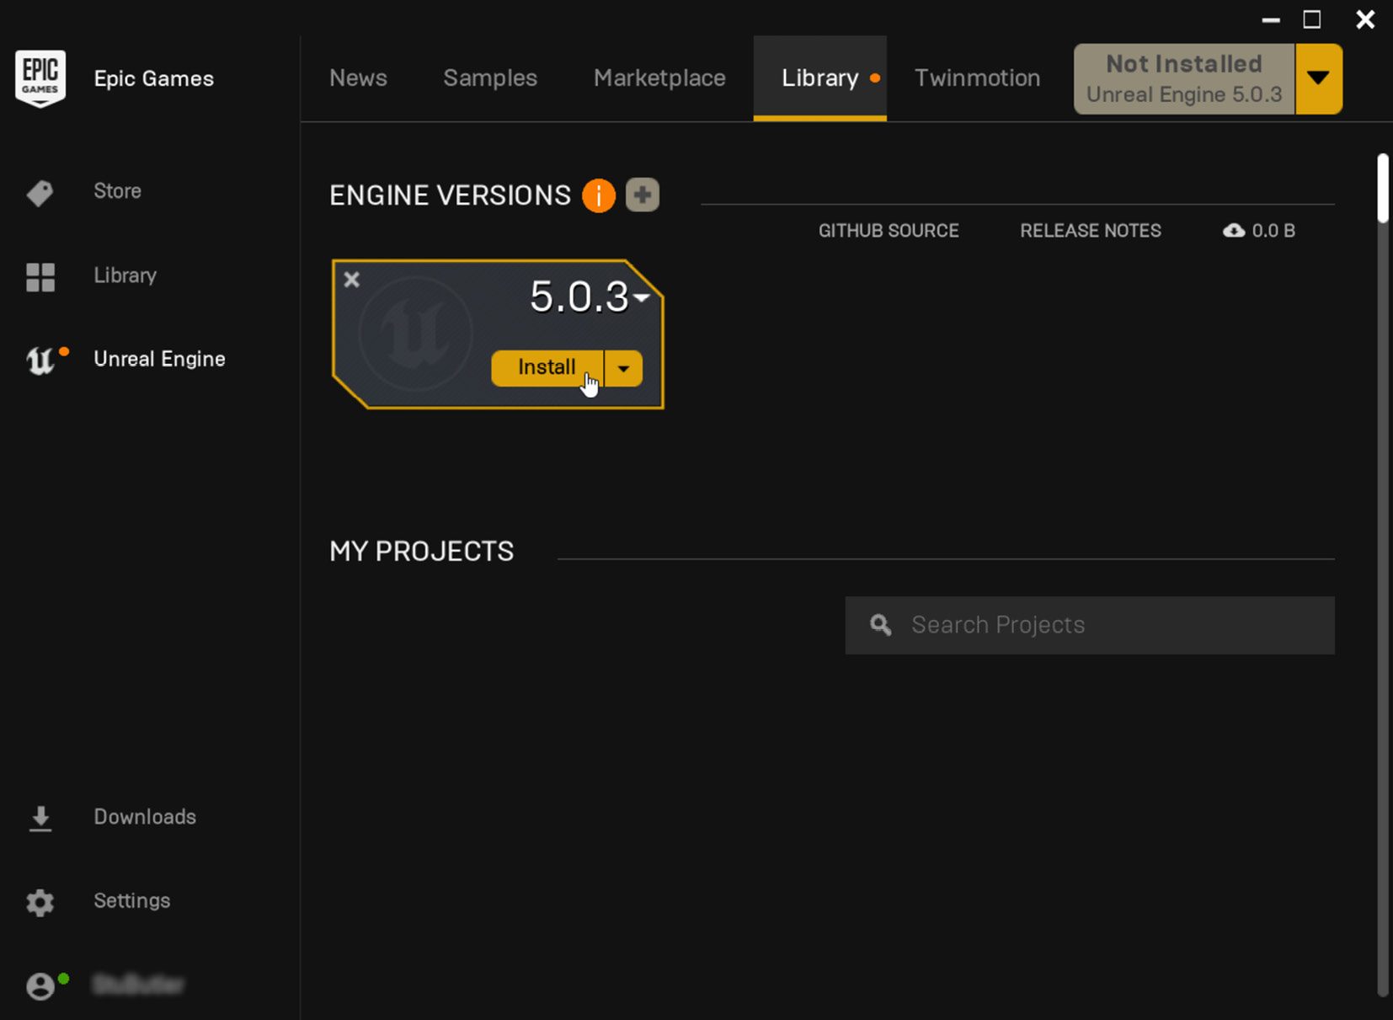Open the Release Notes link

pos(1091,231)
